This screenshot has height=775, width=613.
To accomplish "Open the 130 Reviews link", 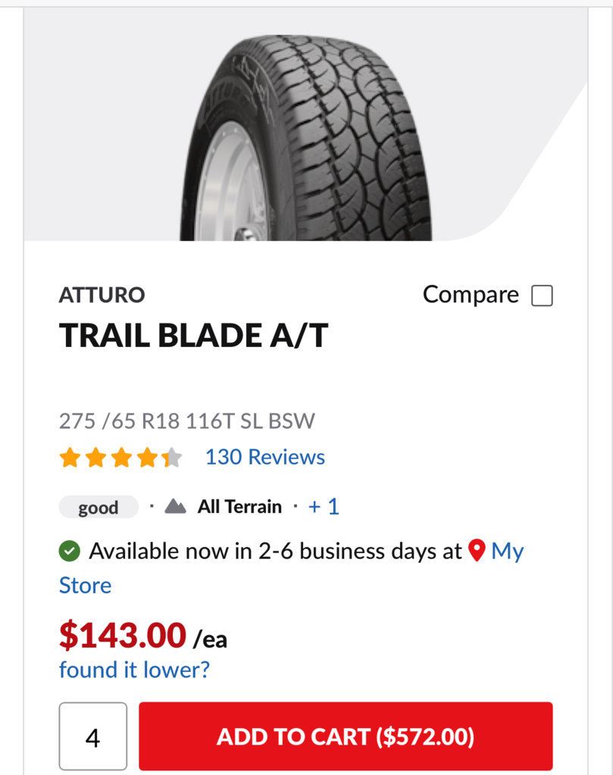I will [x=265, y=457].
